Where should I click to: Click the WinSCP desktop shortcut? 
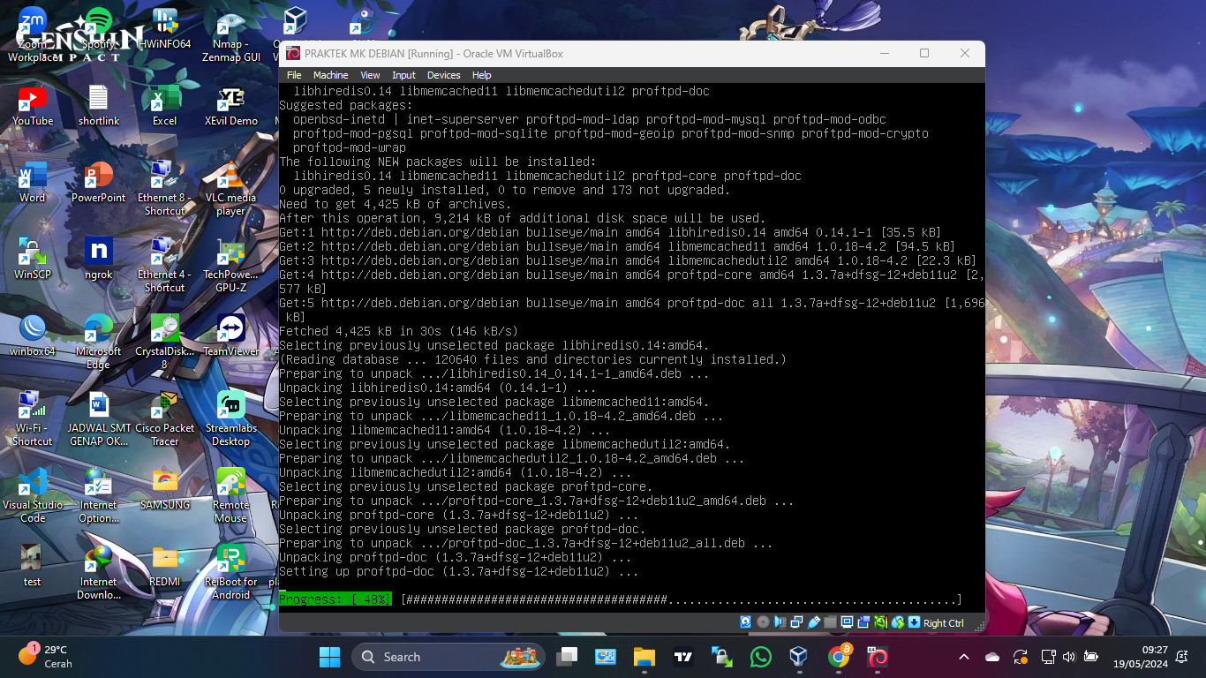point(33,260)
